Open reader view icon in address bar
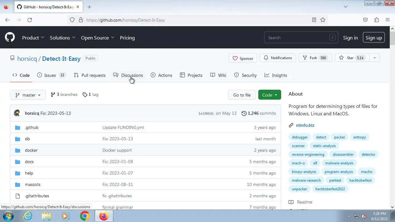The image size is (395, 222). tap(314, 20)
